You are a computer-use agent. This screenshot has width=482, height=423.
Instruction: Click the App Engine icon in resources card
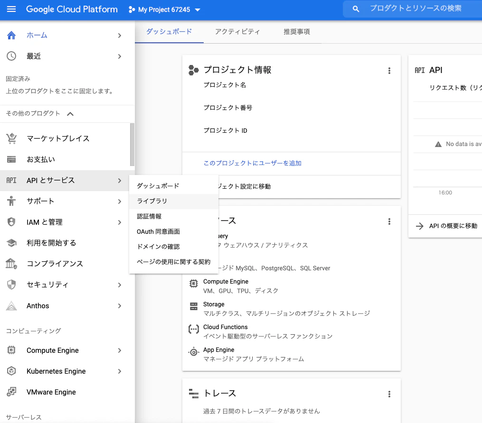click(194, 352)
